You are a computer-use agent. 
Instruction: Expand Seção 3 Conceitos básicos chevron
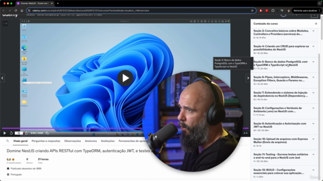(313, 31)
